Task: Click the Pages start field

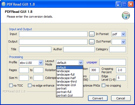Action: (x=24, y=70)
